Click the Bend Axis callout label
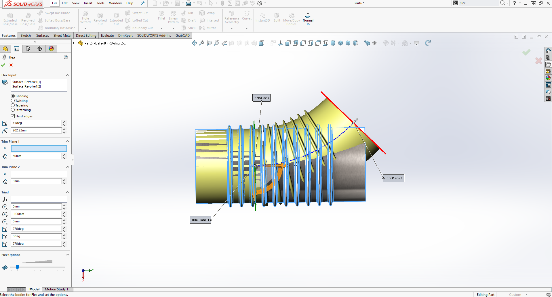 262,98
